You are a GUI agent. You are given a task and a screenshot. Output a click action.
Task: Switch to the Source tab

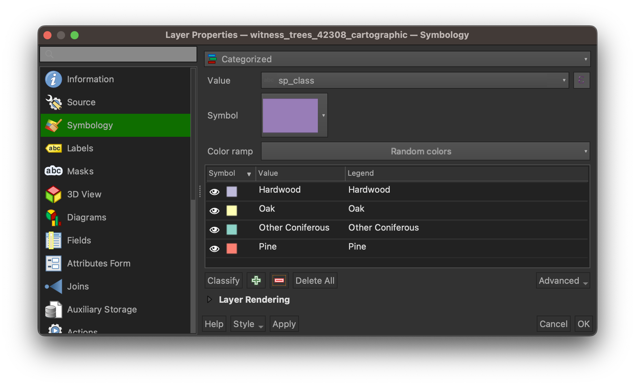click(x=116, y=102)
